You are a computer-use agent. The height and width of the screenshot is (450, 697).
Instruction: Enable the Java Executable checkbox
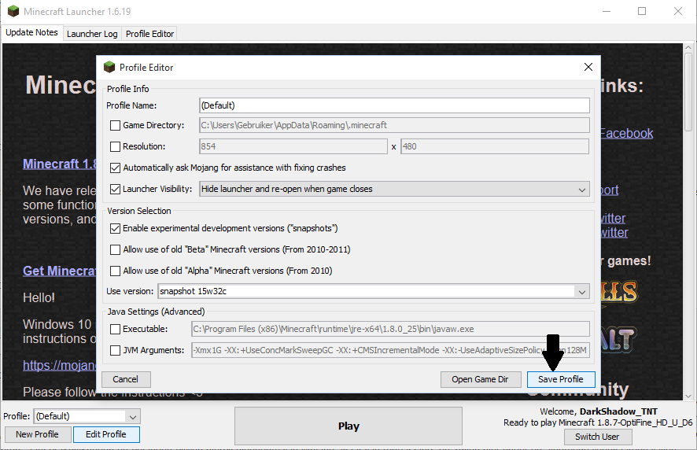pos(115,329)
